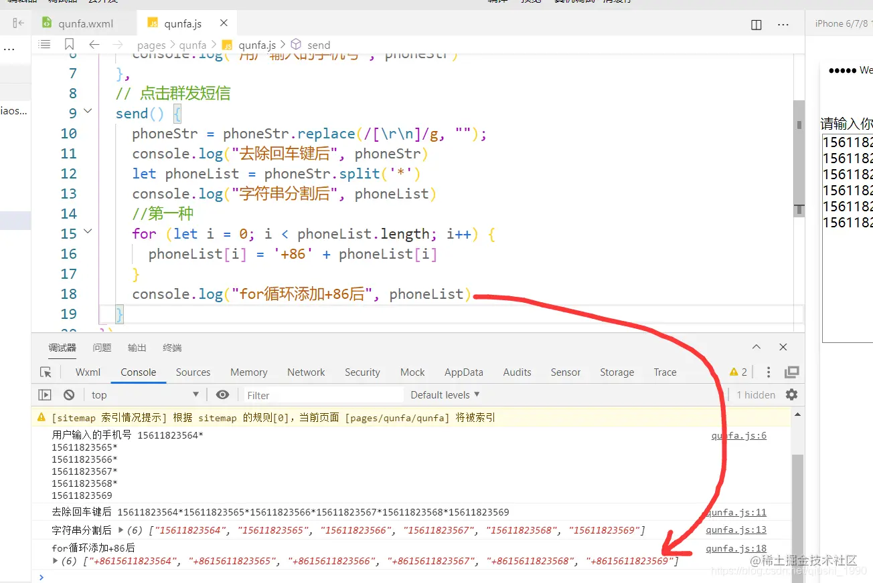Viewport: 873px width, 583px height.
Task: Focus the console Filter input
Action: click(323, 395)
